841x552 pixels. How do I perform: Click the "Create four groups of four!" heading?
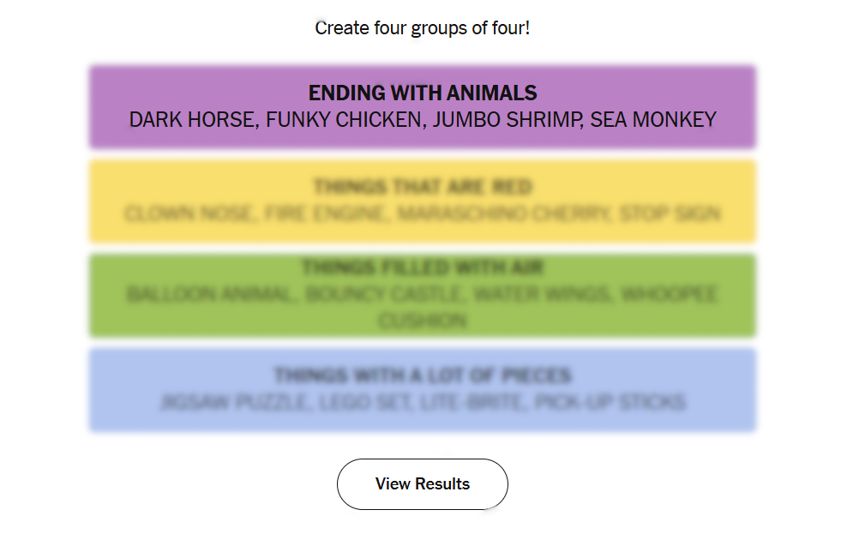coord(422,28)
